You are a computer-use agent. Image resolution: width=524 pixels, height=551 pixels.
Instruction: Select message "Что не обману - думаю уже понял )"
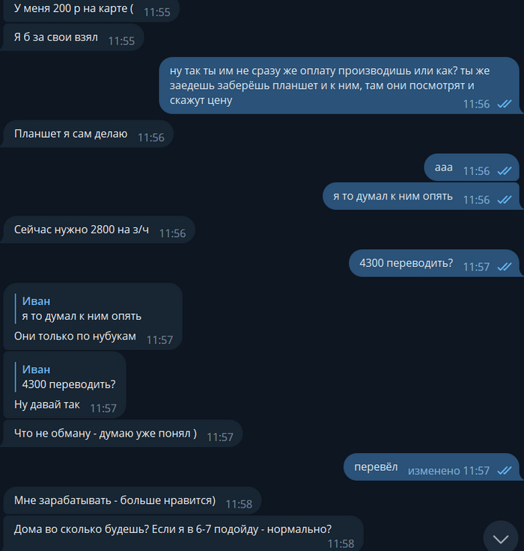105,434
